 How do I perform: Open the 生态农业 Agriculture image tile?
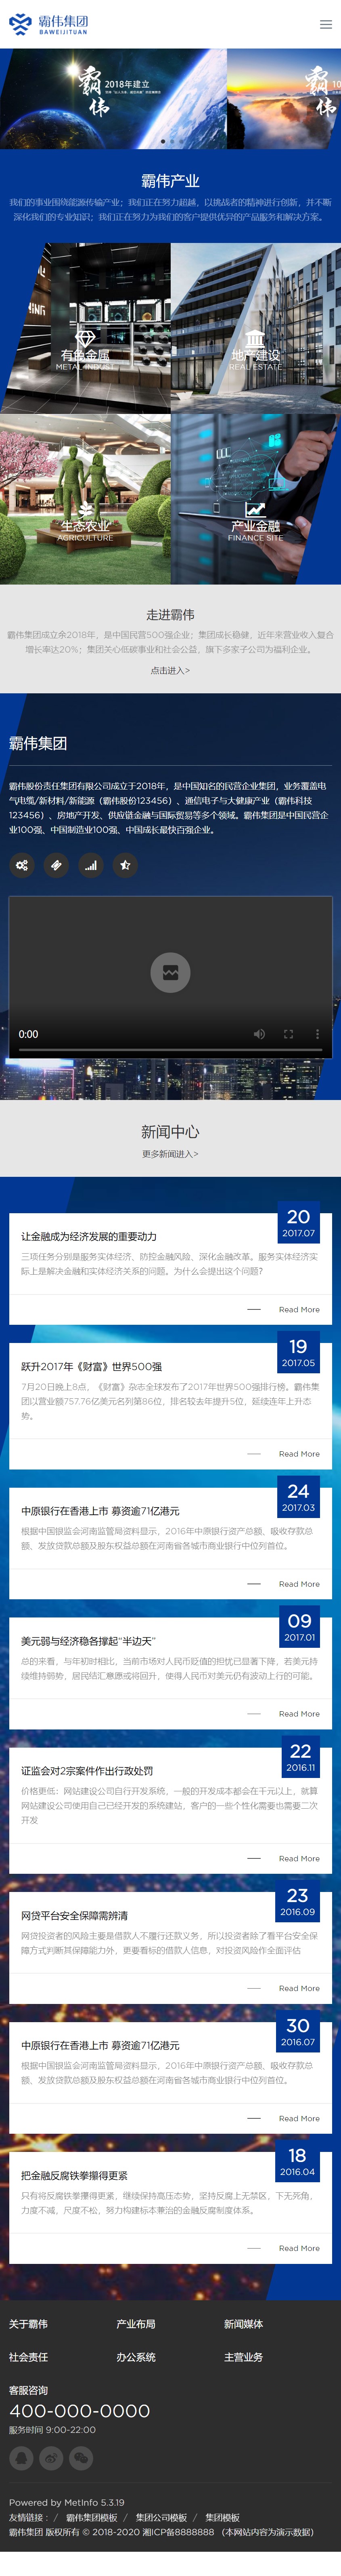[86, 500]
